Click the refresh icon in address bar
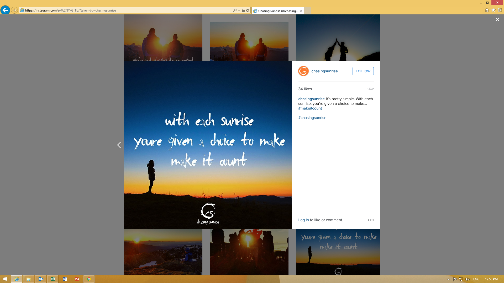 coord(248,10)
